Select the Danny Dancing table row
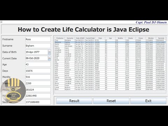The height and width of the screenshot is (126, 168). tap(110, 77)
